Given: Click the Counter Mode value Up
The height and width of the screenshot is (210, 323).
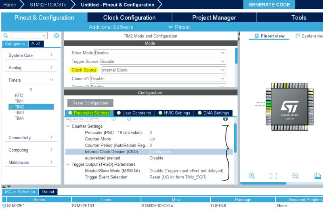Looking at the screenshot, I should 152,139.
